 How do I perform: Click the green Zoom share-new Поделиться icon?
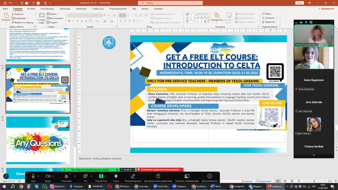click(101, 176)
